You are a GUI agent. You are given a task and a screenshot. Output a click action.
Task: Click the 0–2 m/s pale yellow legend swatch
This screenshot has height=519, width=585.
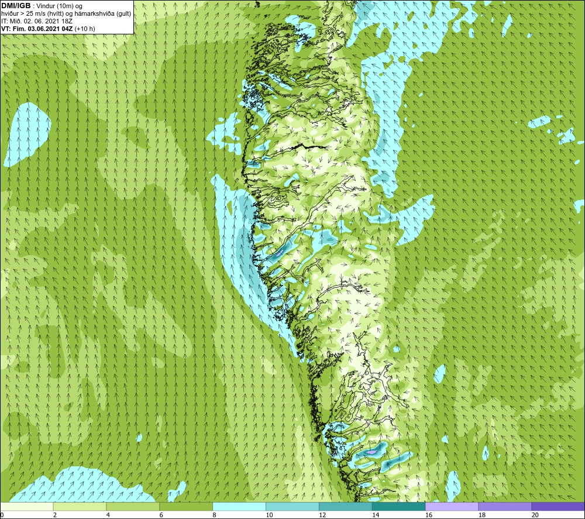pos(27,507)
